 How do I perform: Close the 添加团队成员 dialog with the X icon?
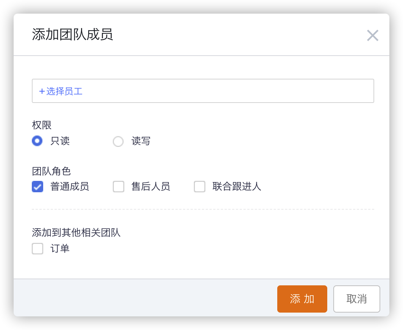coord(373,36)
